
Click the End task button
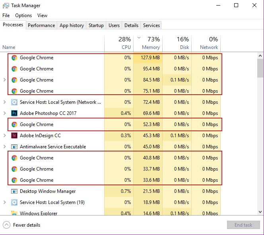[243, 225]
